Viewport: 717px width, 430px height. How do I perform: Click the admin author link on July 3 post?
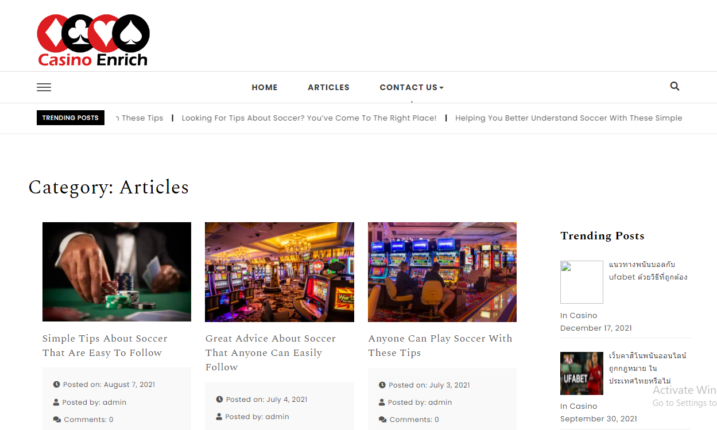click(440, 402)
